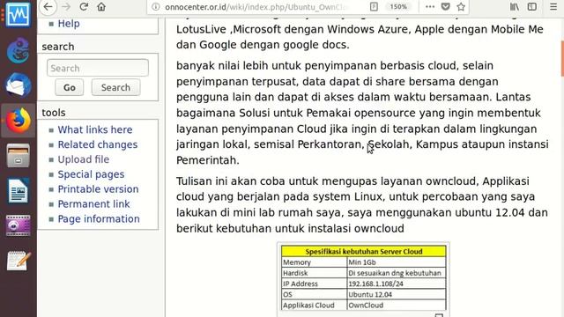Open text editor notepad in dock
Viewport: 564px width, 317px height.
[19, 261]
